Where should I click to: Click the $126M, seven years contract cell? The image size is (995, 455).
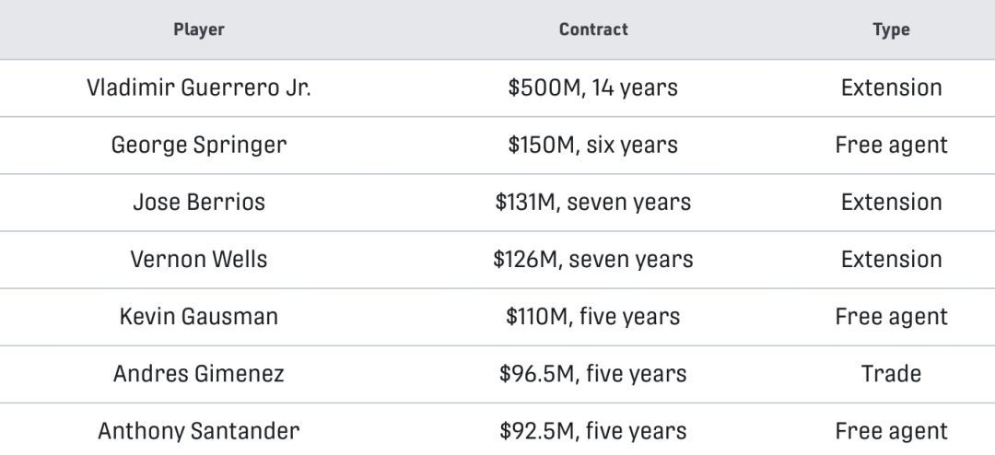(593, 260)
